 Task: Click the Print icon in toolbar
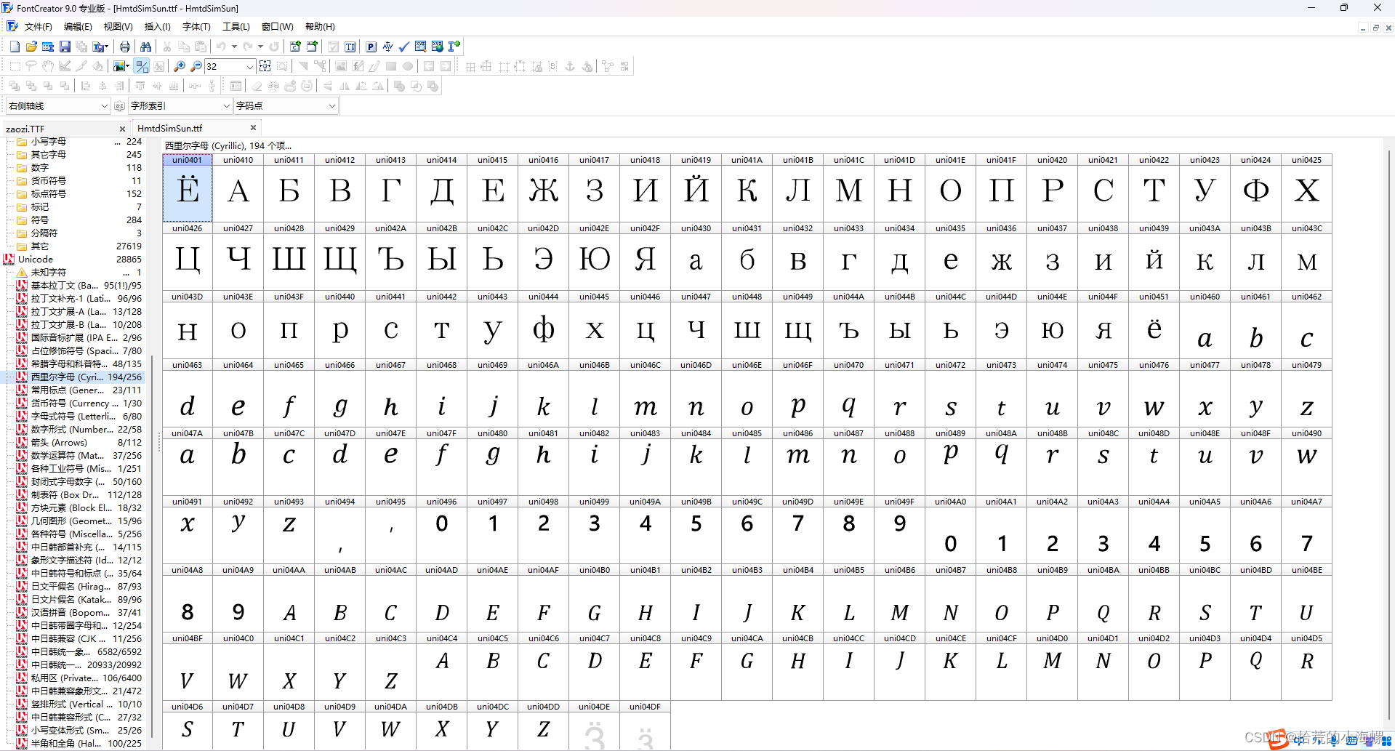(x=125, y=47)
